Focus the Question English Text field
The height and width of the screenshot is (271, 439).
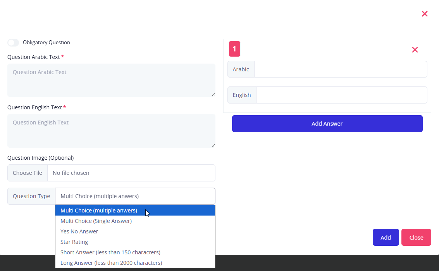click(x=111, y=130)
